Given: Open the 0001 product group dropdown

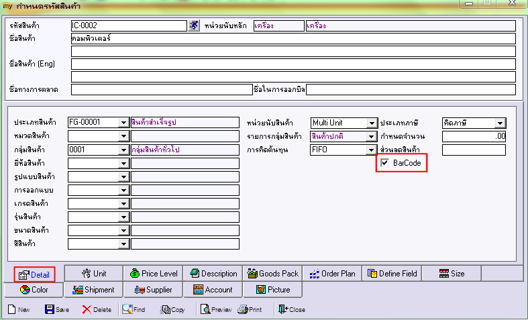Looking at the screenshot, I should pyautogui.click(x=123, y=150).
